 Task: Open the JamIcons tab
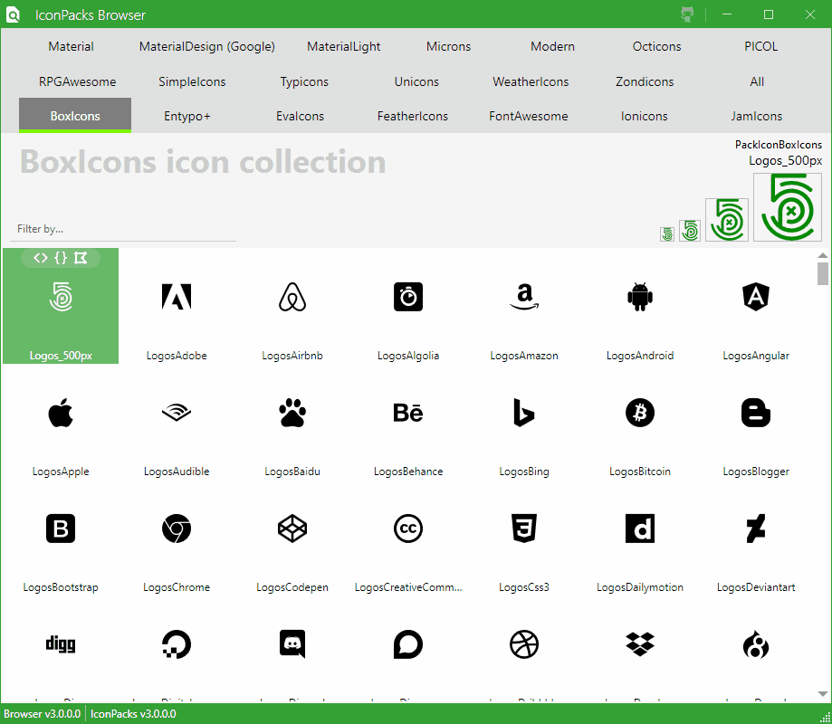(x=757, y=116)
